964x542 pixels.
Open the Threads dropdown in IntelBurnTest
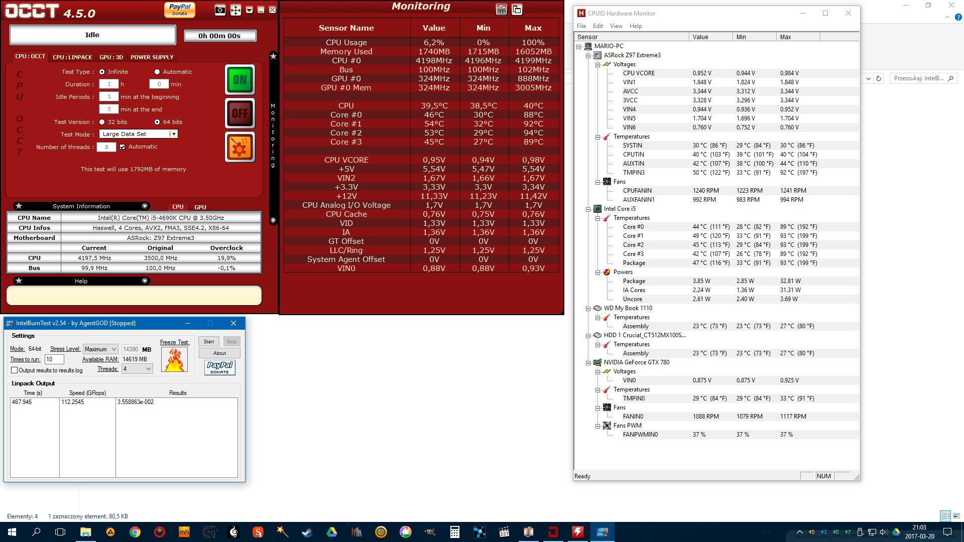[137, 369]
